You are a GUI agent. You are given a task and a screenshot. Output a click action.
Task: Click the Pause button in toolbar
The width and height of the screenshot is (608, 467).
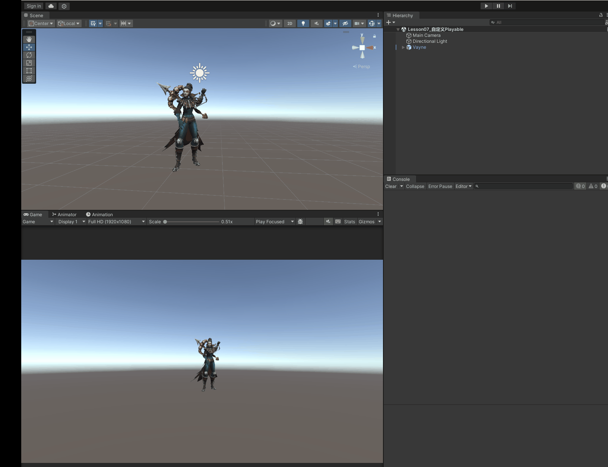pyautogui.click(x=498, y=6)
